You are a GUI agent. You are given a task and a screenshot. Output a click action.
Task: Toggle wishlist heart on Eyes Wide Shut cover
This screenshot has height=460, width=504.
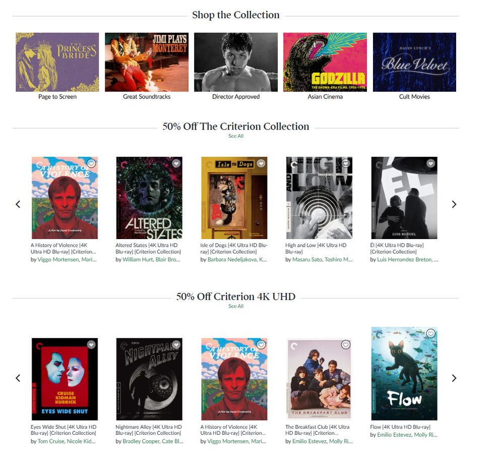[x=91, y=345]
